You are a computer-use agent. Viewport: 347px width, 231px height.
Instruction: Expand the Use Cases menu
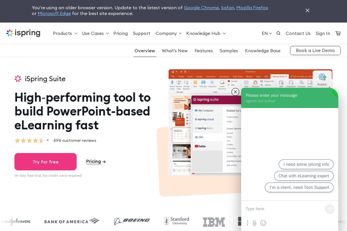(x=95, y=33)
